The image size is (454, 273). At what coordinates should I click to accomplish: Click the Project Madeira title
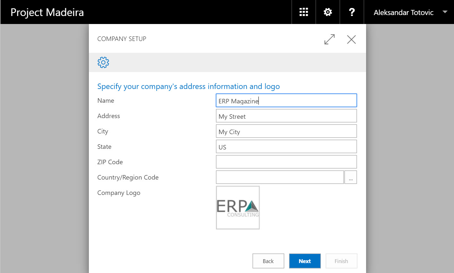47,12
